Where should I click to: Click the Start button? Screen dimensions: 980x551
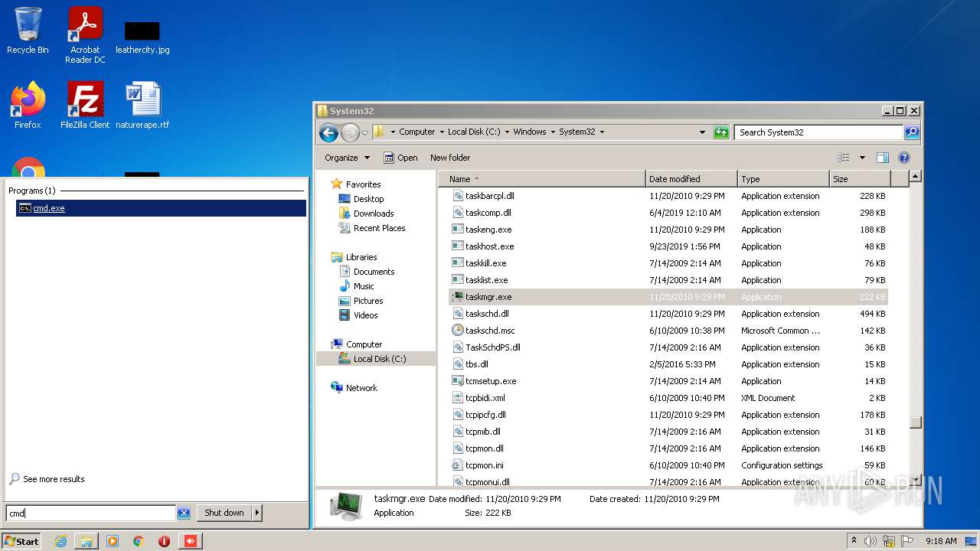[x=21, y=541]
